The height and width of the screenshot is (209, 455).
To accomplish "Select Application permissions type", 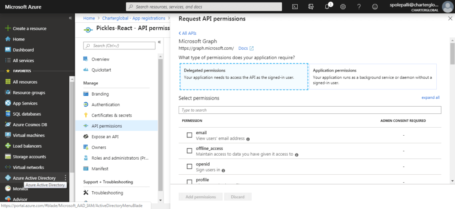I will 373,76.
